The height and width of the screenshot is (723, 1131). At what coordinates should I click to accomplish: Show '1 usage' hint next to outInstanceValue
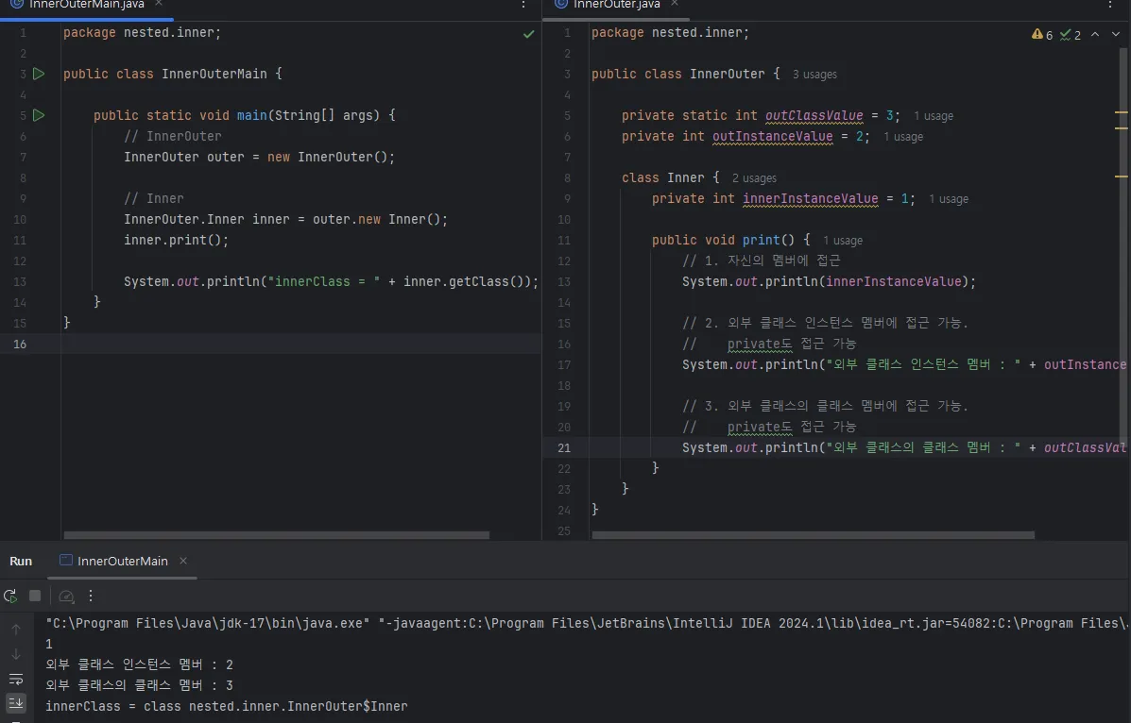click(x=903, y=137)
